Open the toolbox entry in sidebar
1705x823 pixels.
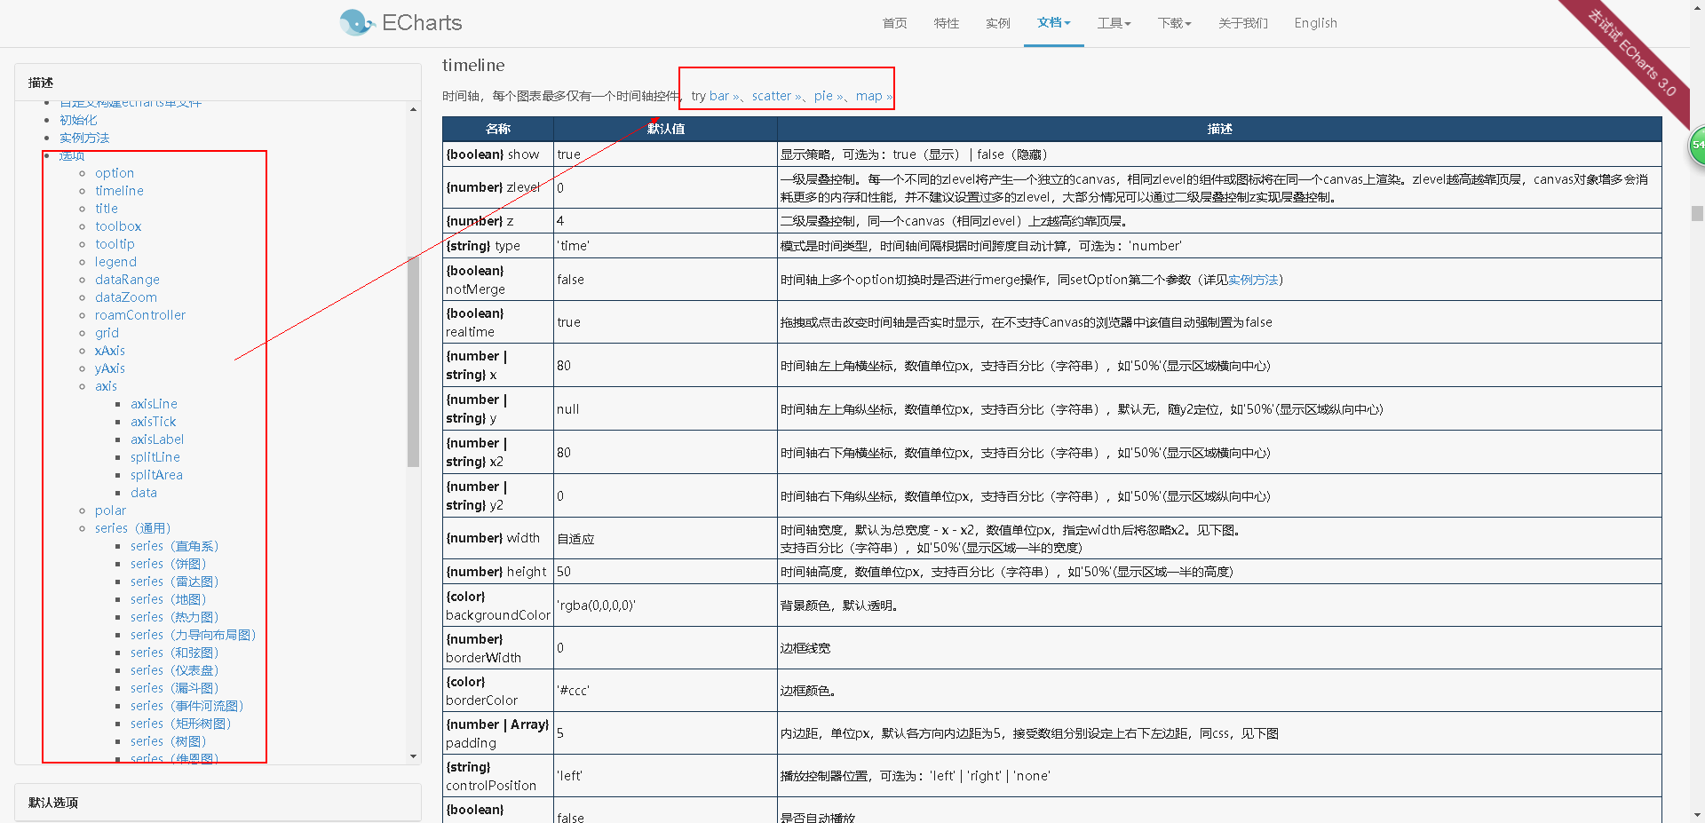coord(118,226)
